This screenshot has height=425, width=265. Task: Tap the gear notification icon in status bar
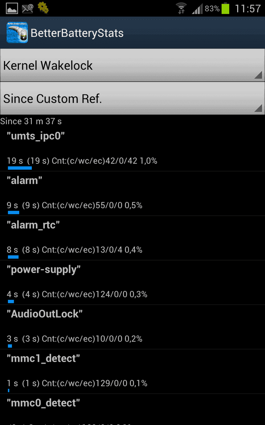click(43, 8)
